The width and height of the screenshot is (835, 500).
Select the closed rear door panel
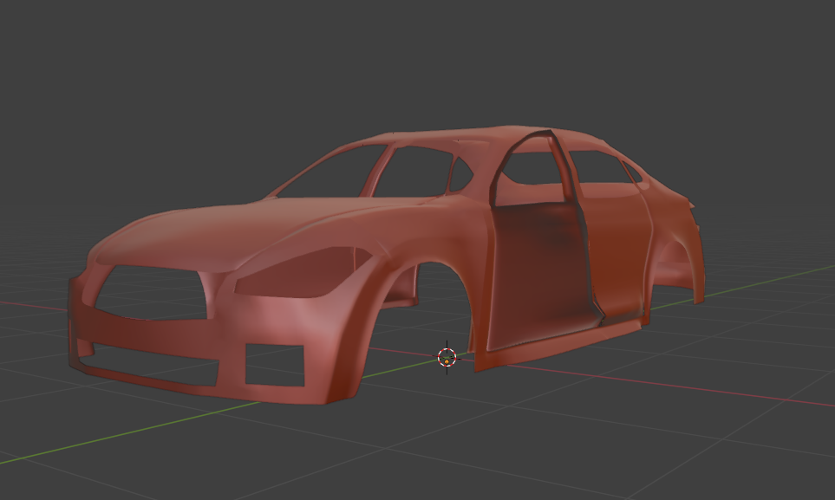tap(620, 250)
